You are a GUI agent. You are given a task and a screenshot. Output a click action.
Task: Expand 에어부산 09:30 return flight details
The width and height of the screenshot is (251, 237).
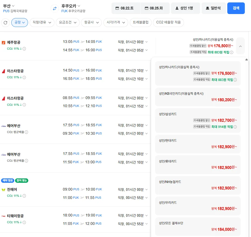click(x=147, y=134)
